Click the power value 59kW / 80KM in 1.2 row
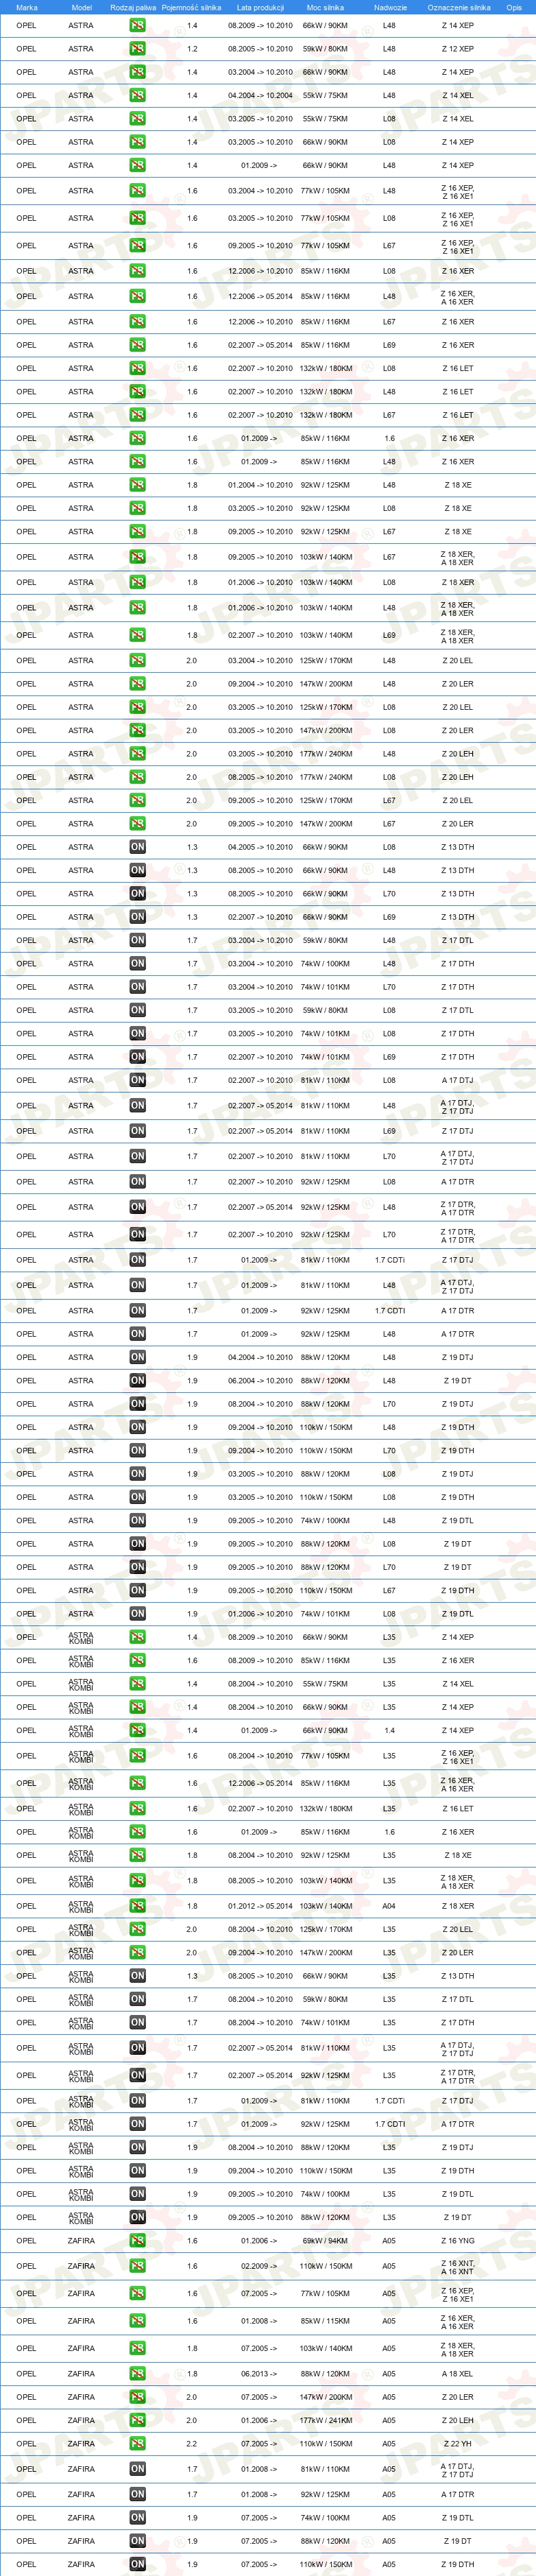The height and width of the screenshot is (2576, 536). [x=326, y=49]
